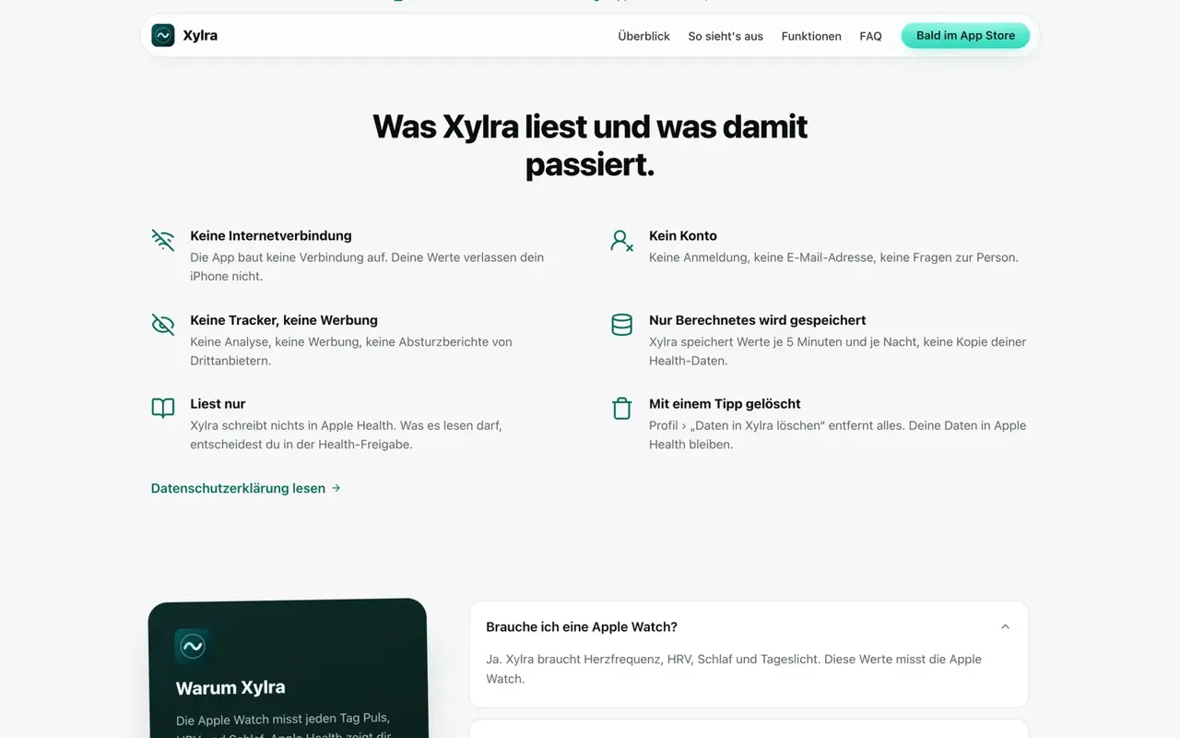
Task: Collapse the Apple Watch FAQ chevron
Action: click(x=1005, y=626)
